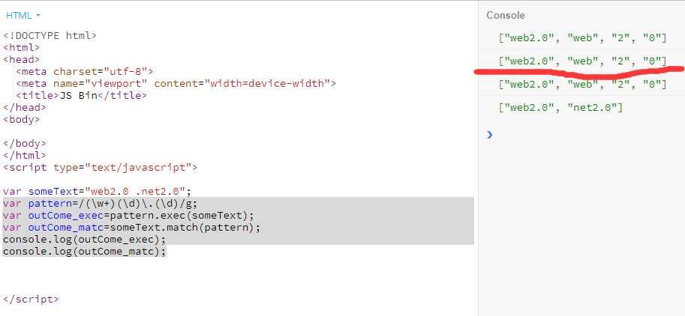Place cursor on the <!DOCTYPE html> line
The height and width of the screenshot is (316, 685).
pos(50,36)
